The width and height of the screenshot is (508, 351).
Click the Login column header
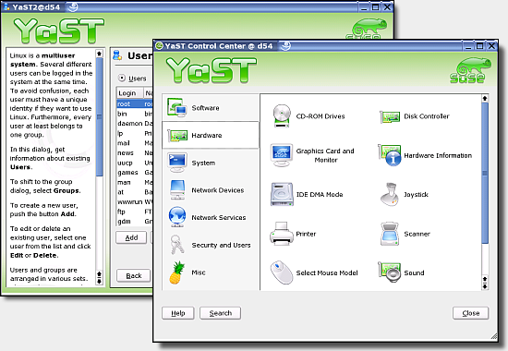(x=130, y=93)
